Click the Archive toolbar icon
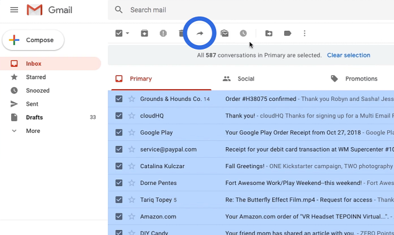The width and height of the screenshot is (394, 235). 145,33
